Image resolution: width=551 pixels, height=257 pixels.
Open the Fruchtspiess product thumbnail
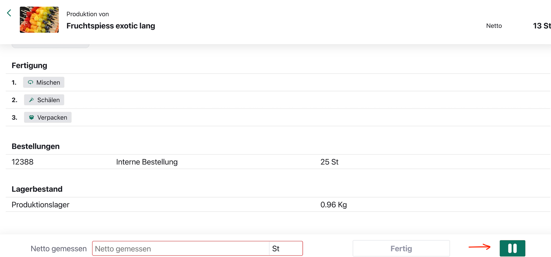[39, 20]
